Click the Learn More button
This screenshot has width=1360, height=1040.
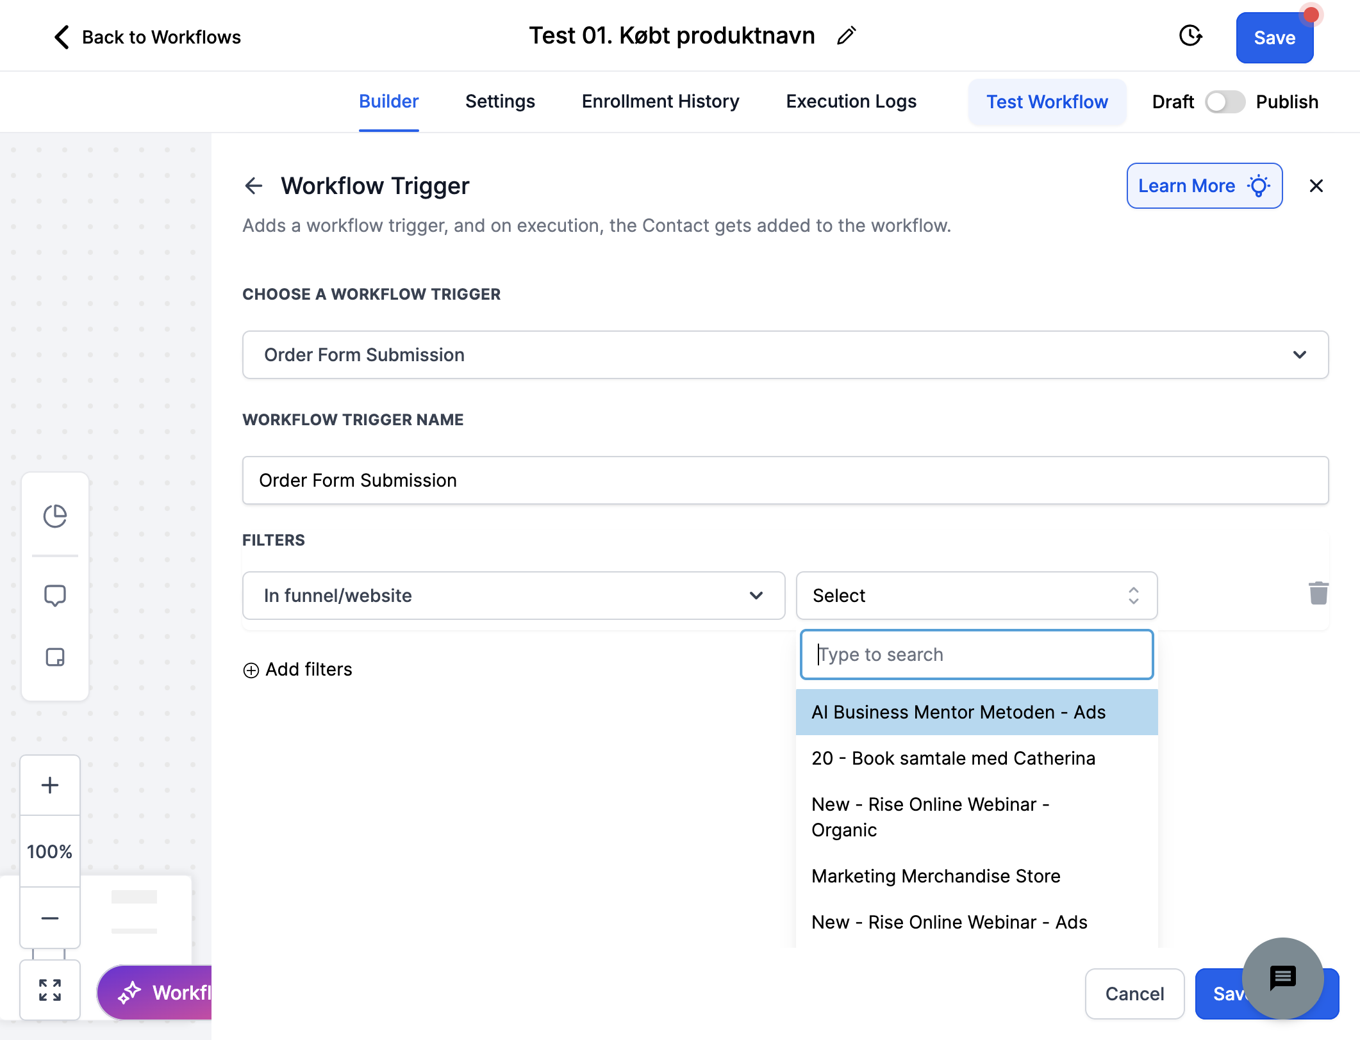click(x=1204, y=186)
